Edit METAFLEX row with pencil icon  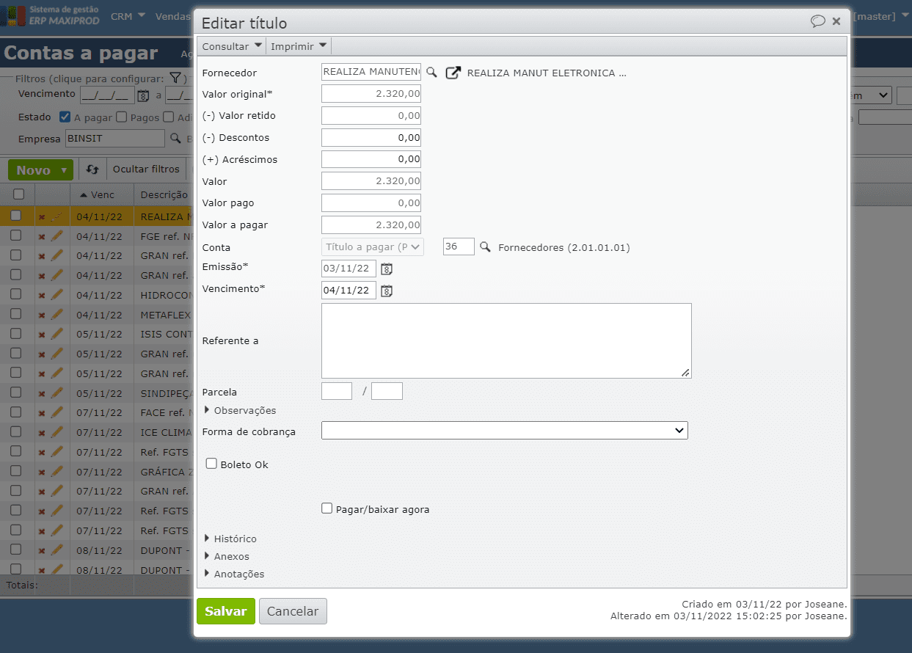tap(56, 315)
